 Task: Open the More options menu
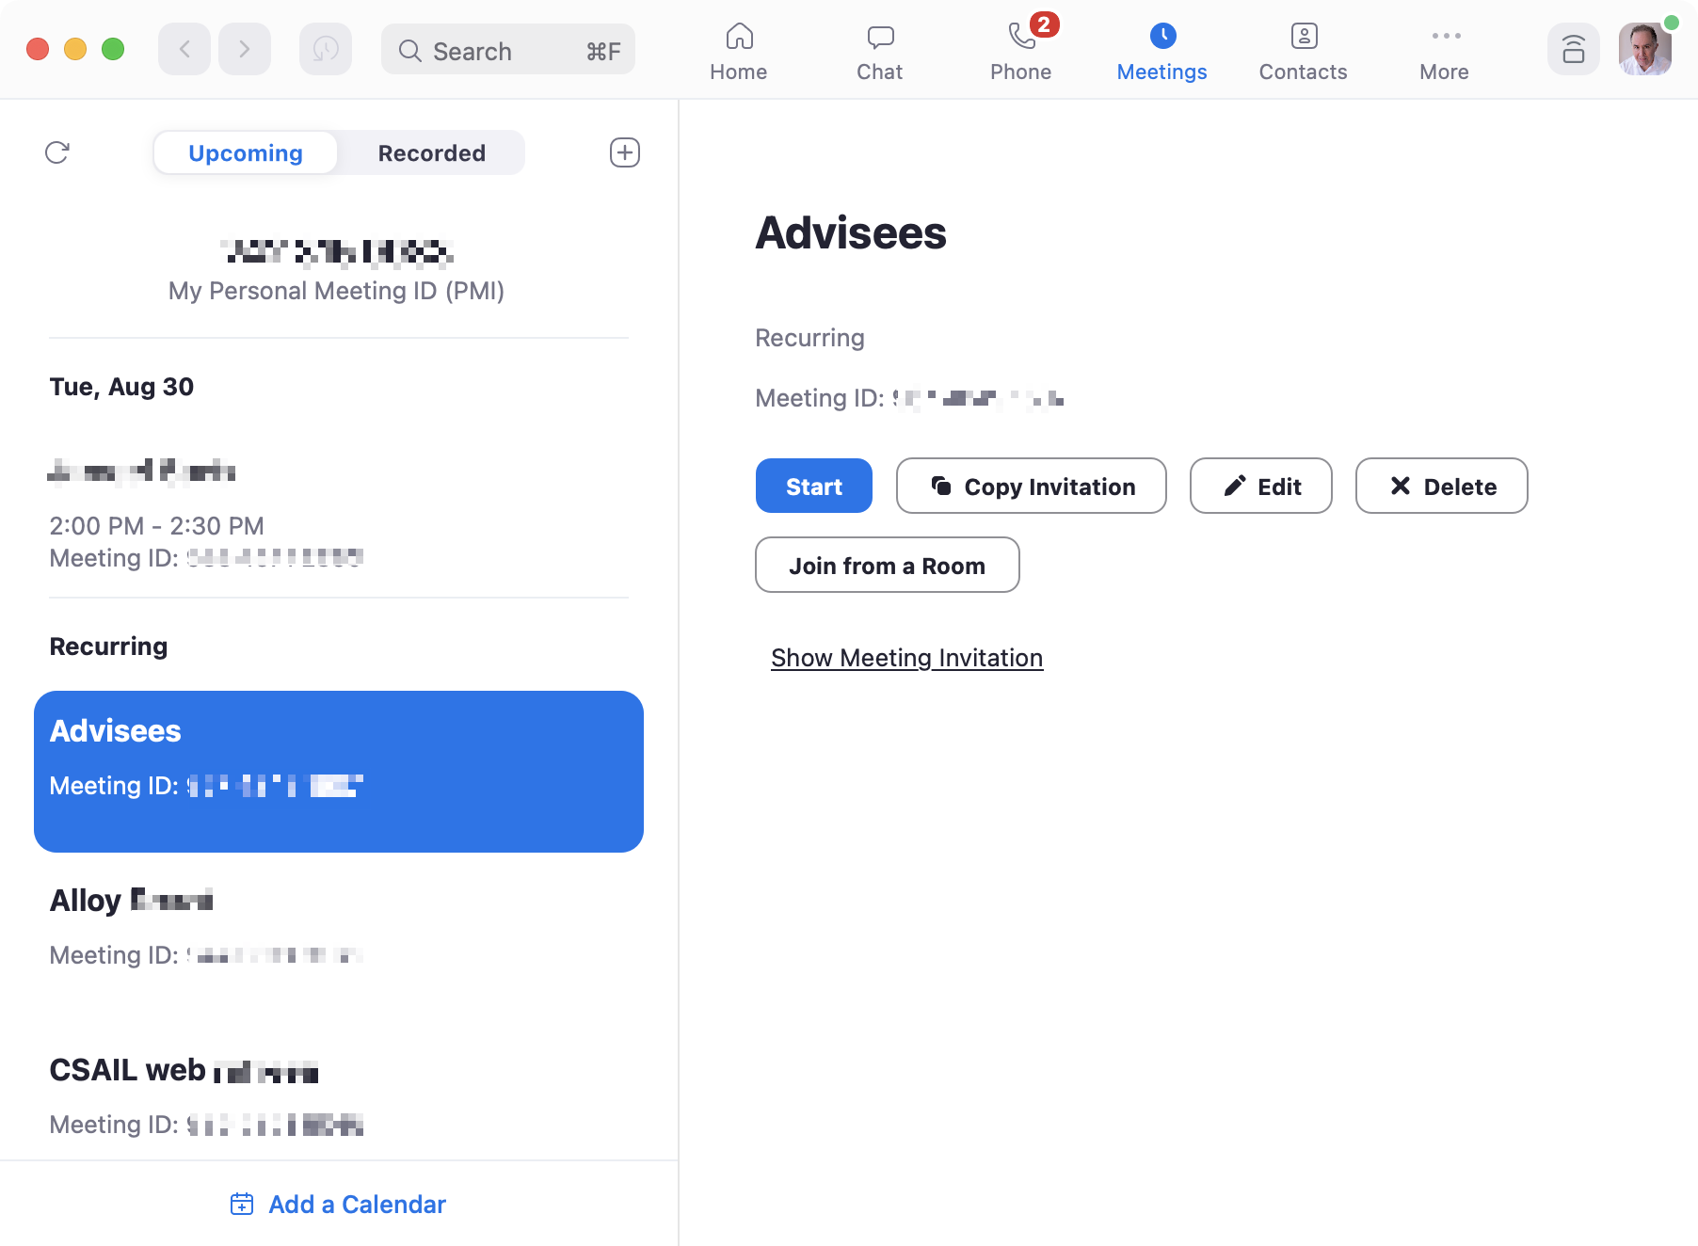(x=1445, y=52)
